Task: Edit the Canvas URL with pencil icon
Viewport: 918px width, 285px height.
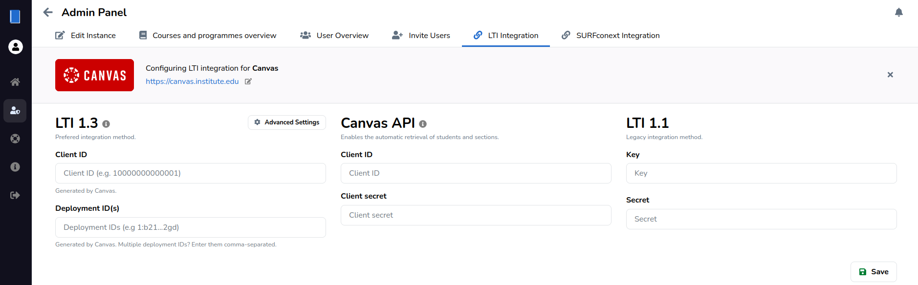Action: 248,81
